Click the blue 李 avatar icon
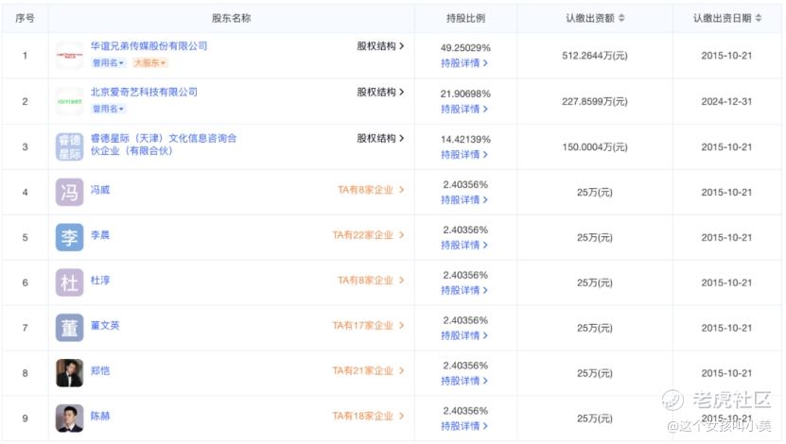This screenshot has height=444, width=786. (69, 237)
